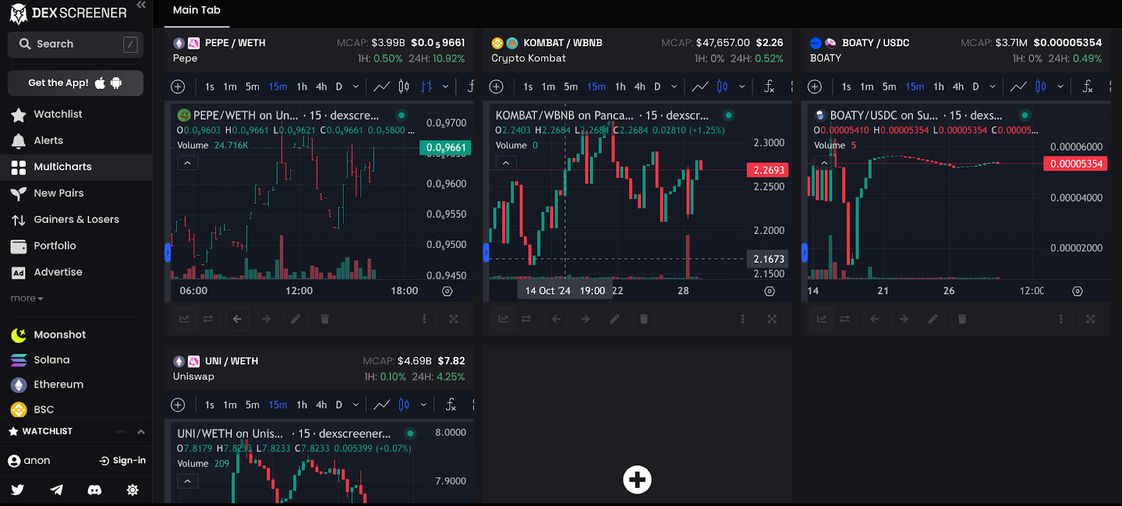1122x506 pixels.
Task: Click back arrow under PEPE chart
Action: [x=237, y=319]
